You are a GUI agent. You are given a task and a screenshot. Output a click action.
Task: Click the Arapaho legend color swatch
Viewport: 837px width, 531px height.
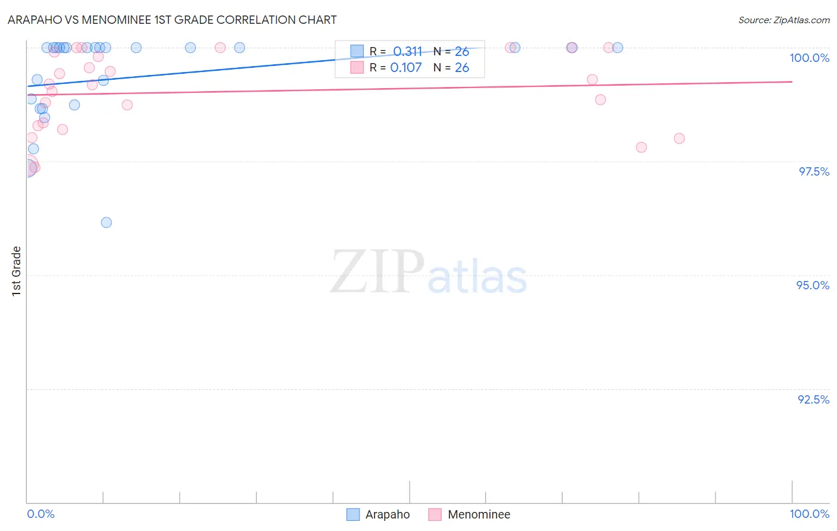(x=353, y=514)
